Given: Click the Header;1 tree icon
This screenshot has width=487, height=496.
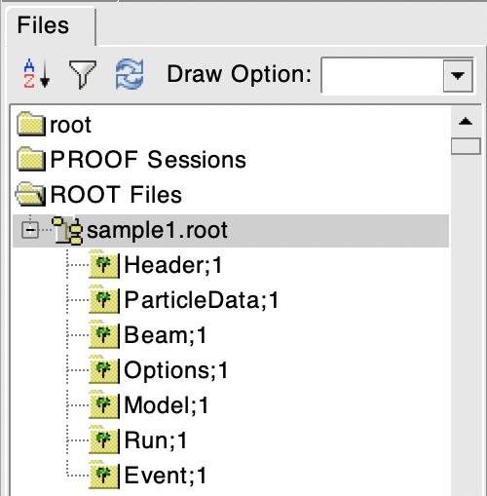Looking at the screenshot, I should pyautogui.click(x=104, y=265).
